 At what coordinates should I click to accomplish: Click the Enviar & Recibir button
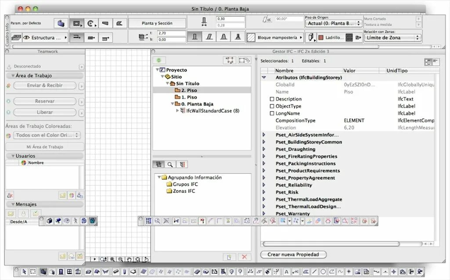click(x=45, y=86)
